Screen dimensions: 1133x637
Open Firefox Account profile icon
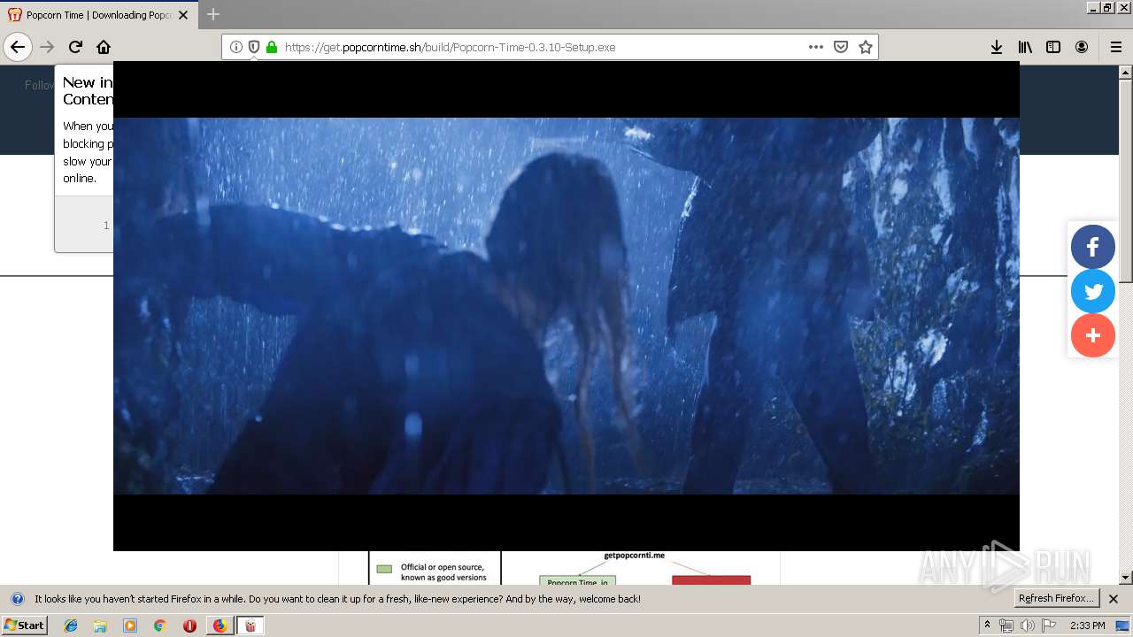pyautogui.click(x=1082, y=47)
